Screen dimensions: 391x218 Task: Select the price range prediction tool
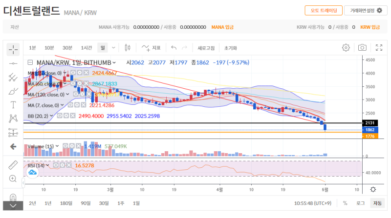pyautogui.click(x=13, y=132)
